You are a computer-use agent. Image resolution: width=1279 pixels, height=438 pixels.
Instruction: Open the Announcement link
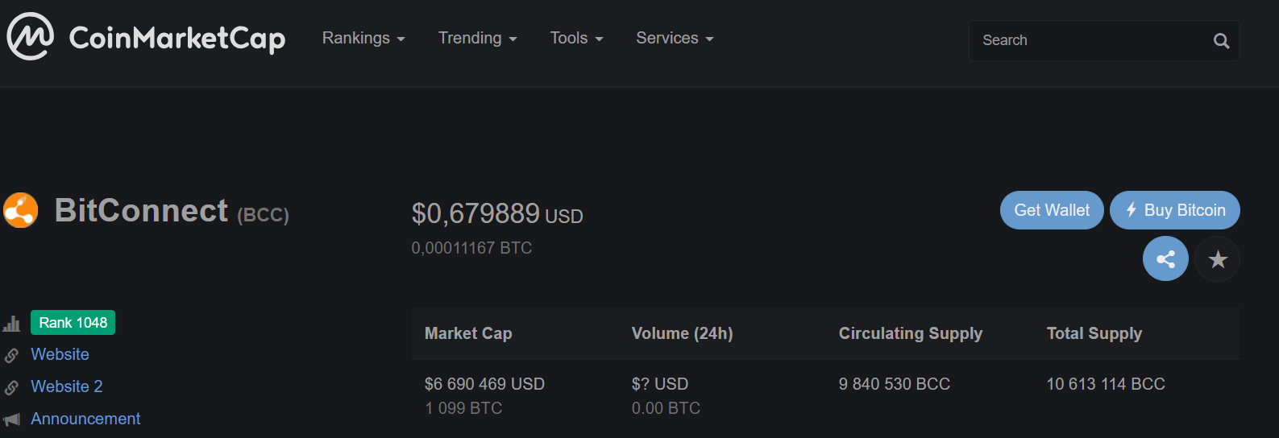click(x=85, y=419)
